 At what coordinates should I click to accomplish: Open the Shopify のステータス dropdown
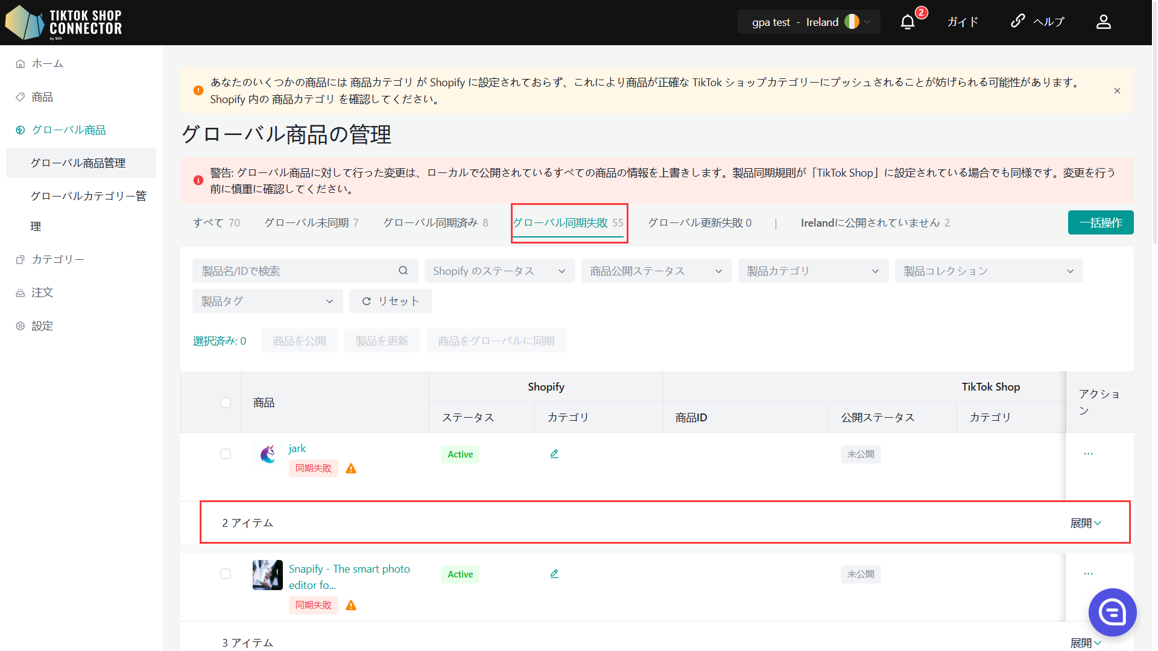coord(499,271)
